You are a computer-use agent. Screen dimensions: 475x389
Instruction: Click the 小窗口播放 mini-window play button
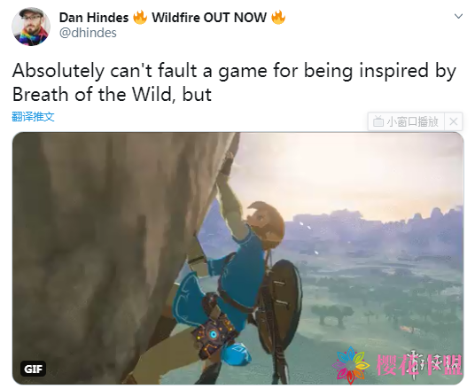pyautogui.click(x=406, y=121)
